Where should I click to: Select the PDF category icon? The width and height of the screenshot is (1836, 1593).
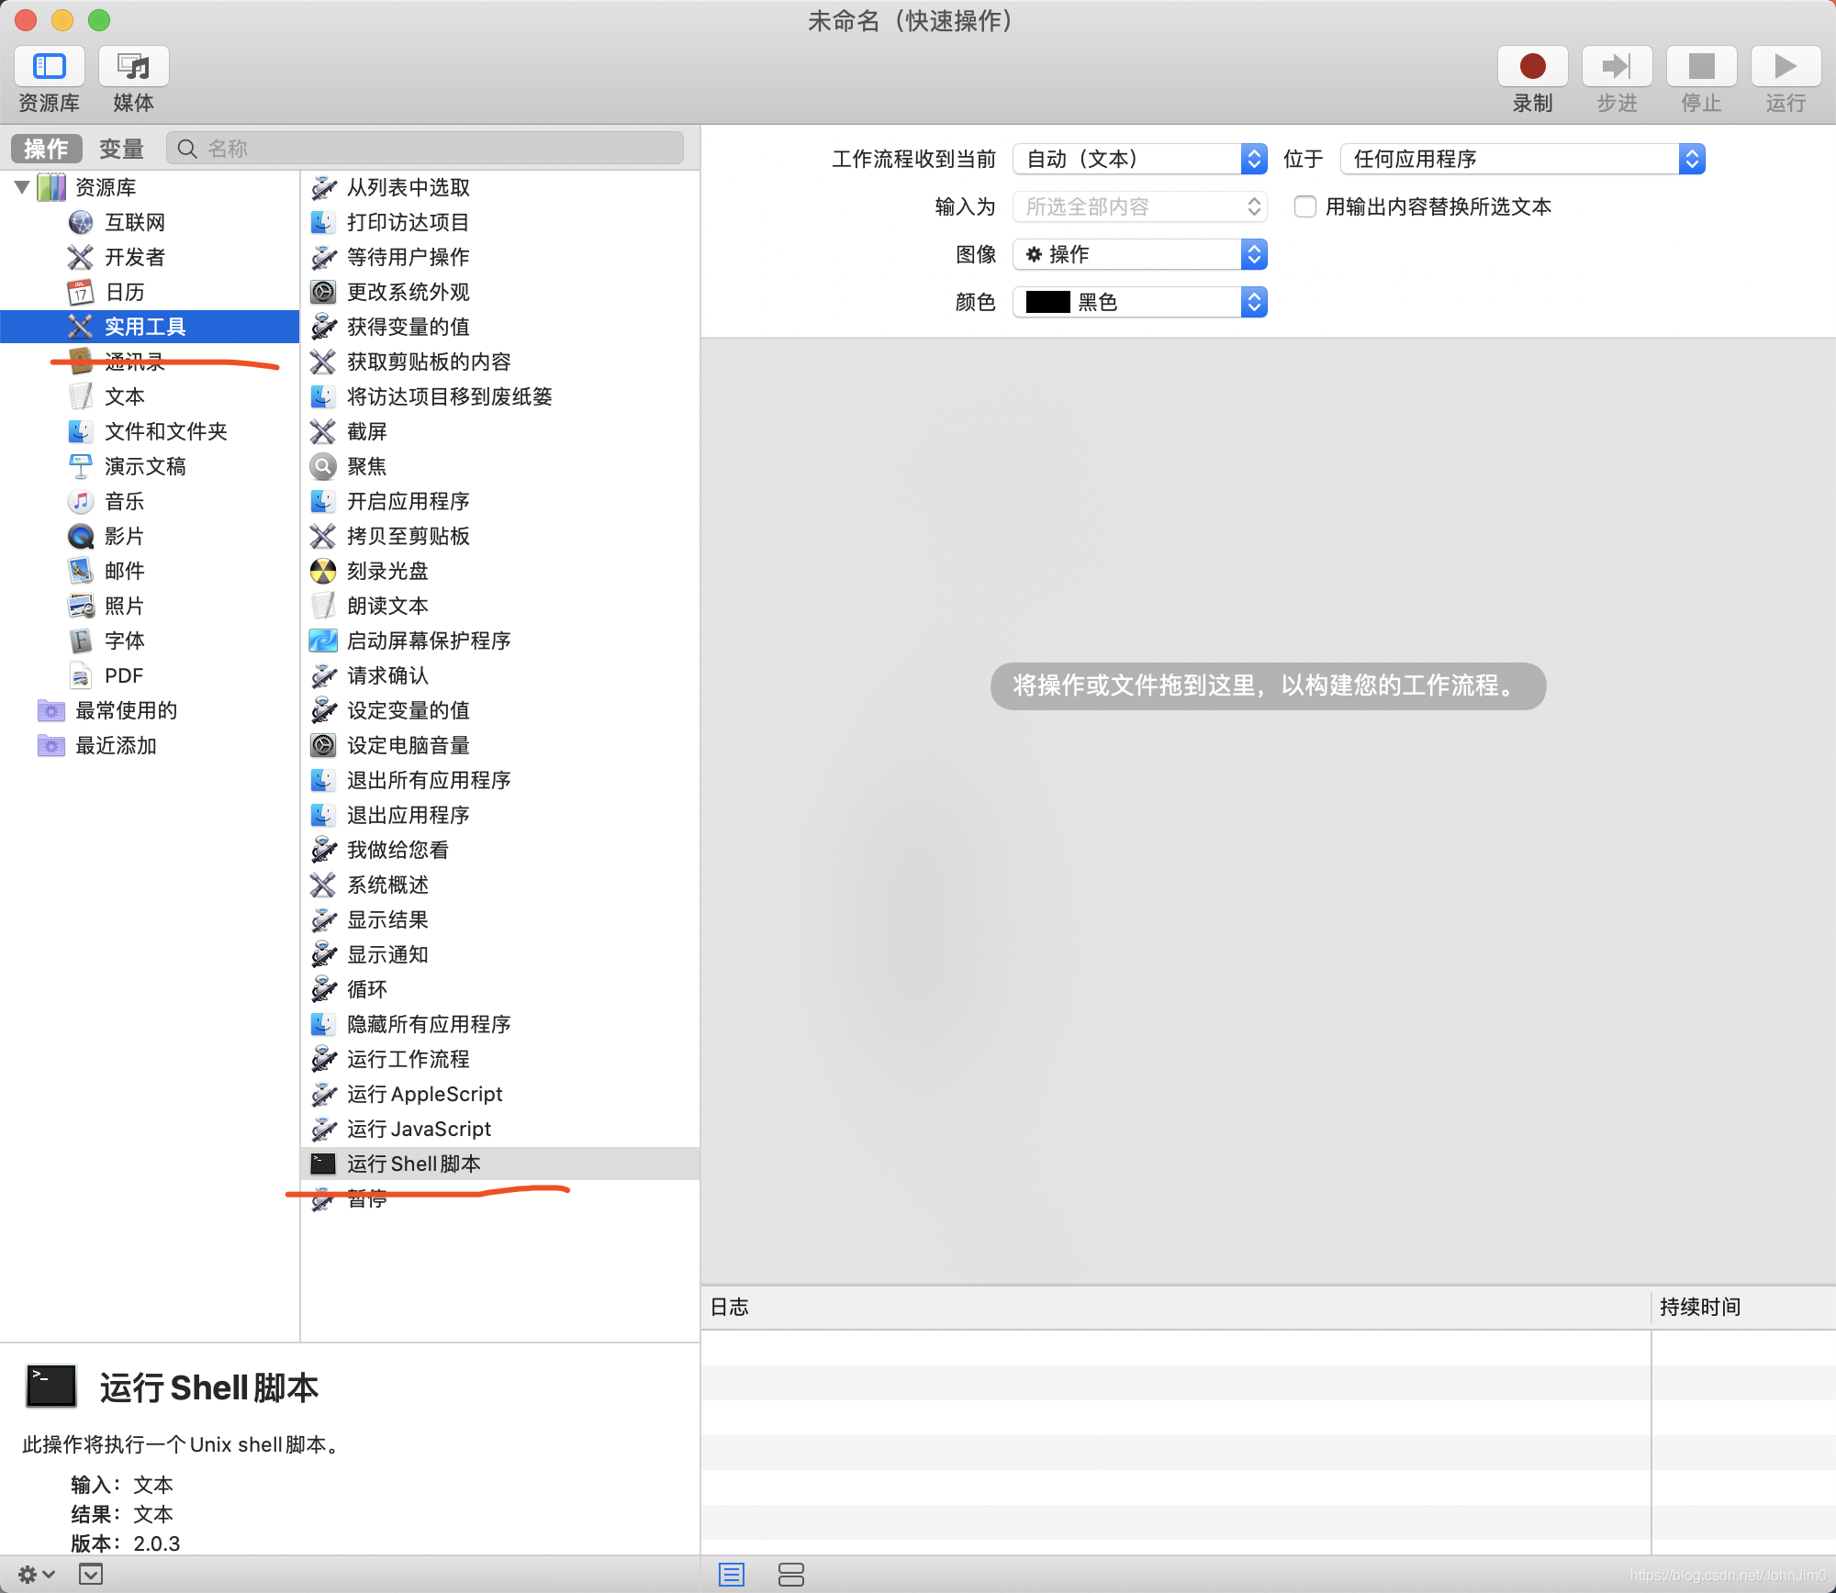pyautogui.click(x=81, y=675)
